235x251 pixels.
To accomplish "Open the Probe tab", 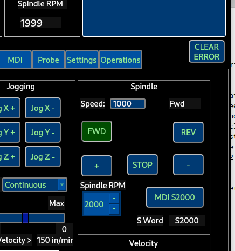I will pyautogui.click(x=49, y=60).
